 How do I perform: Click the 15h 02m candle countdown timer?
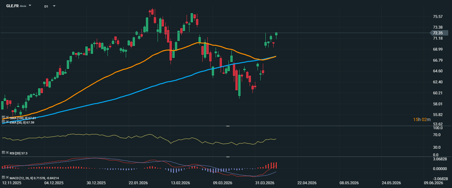422,119
